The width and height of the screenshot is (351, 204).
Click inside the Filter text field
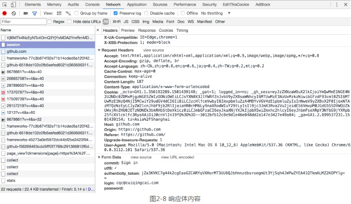(x=24, y=22)
